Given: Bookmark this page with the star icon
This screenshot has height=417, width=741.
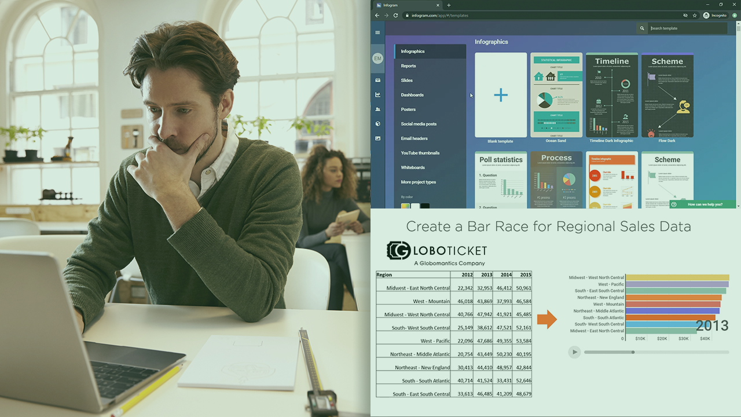Looking at the screenshot, I should [x=695, y=16].
